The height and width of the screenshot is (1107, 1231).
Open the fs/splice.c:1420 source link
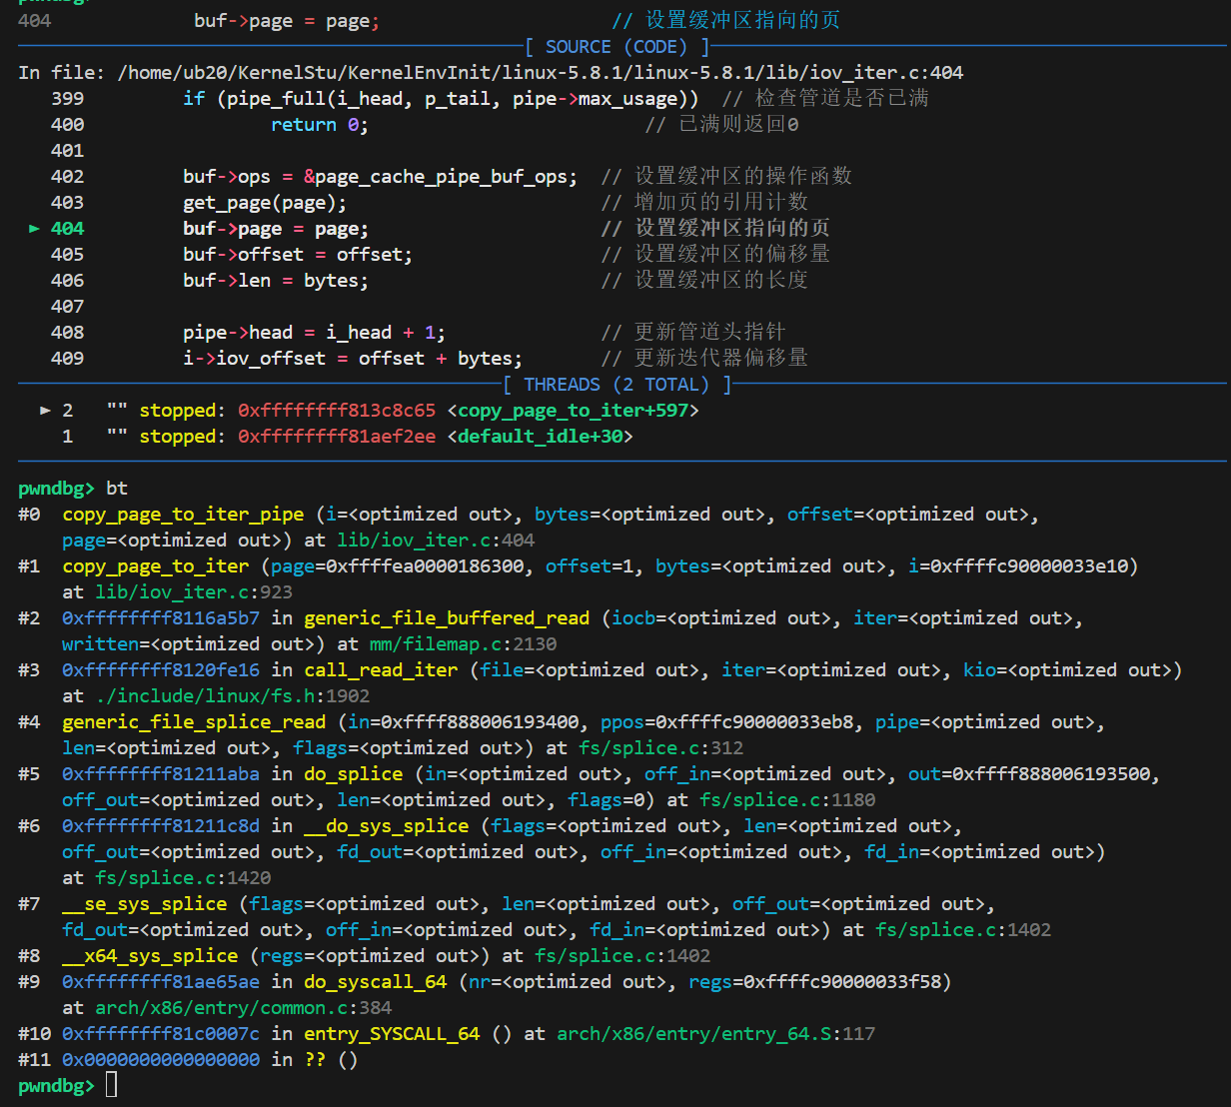pyautogui.click(x=182, y=878)
